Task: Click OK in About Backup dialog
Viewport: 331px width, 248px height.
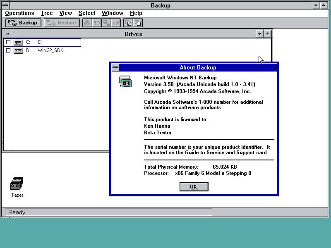Action: pos(194,187)
